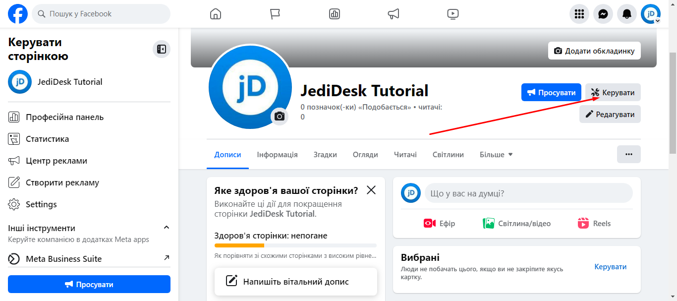Viewport: 677px width, 301px height.
Task: Open Професійна панель in the sidebar
Action: coord(89,117)
